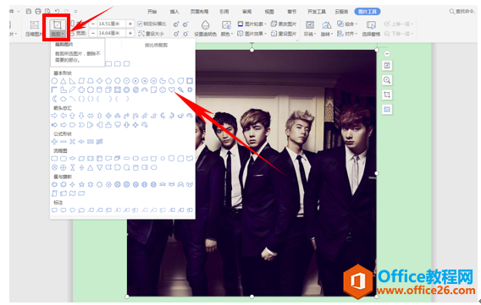This screenshot has height=305, width=481.
Task: Click the zoom magnifier icon beside picture
Action: [x=387, y=80]
